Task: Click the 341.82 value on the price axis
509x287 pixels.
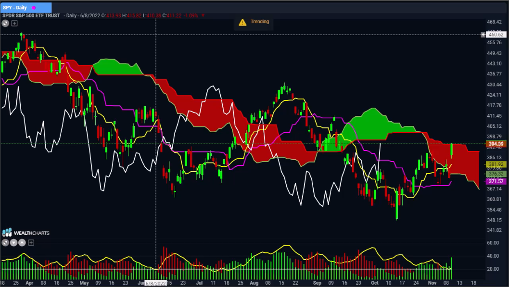Action: click(x=495, y=231)
